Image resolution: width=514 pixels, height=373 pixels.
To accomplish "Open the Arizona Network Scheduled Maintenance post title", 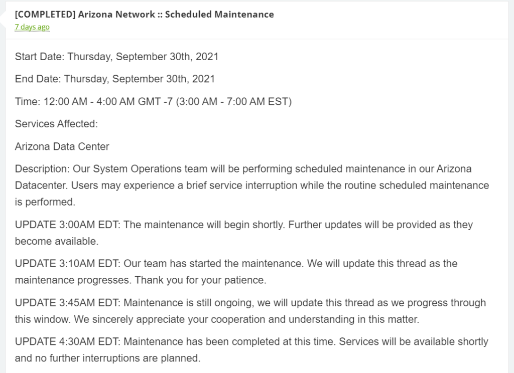I will pyautogui.click(x=144, y=15).
